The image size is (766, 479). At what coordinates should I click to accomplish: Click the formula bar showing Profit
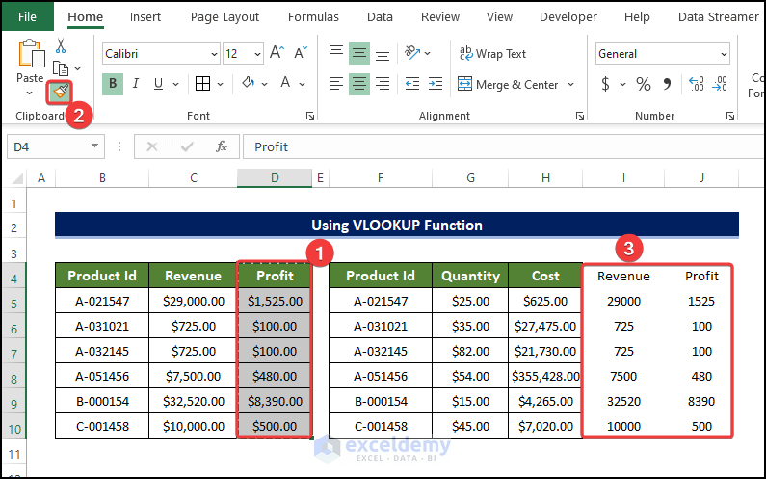pyautogui.click(x=504, y=146)
